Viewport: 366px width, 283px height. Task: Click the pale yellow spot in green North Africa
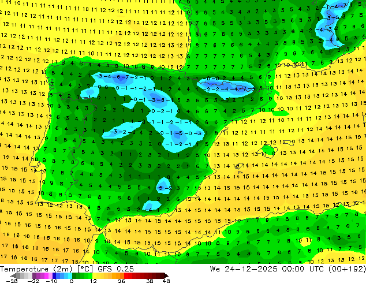(x=305, y=241)
